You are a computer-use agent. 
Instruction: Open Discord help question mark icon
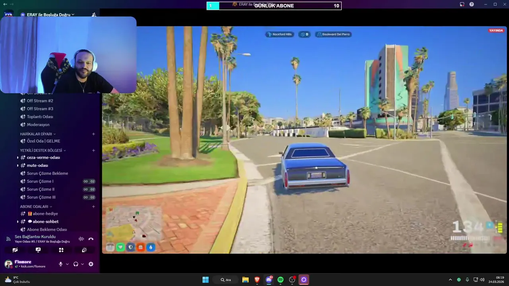tap(472, 4)
